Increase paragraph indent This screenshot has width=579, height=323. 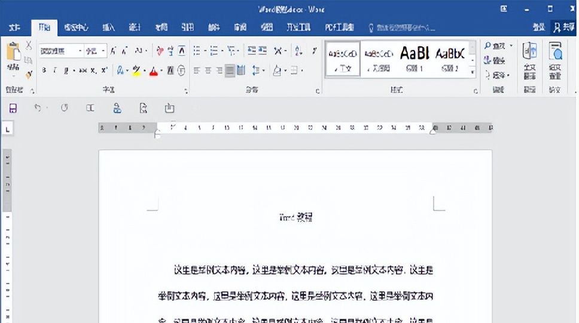(263, 51)
